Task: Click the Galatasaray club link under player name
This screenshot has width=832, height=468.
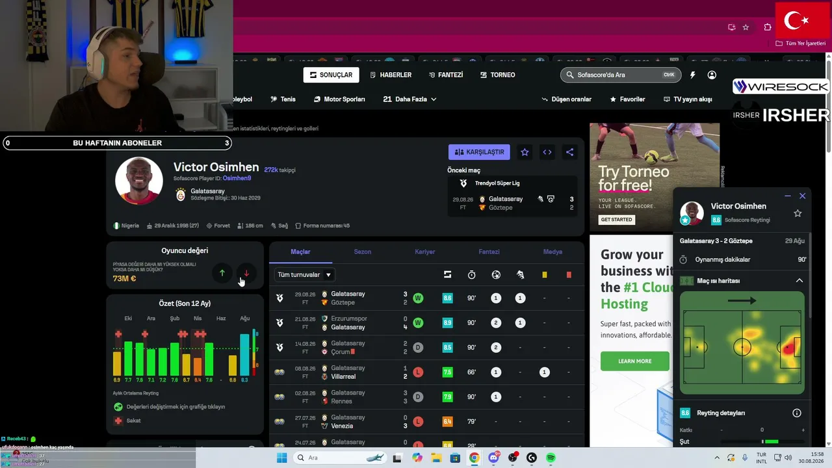Action: 207,191
